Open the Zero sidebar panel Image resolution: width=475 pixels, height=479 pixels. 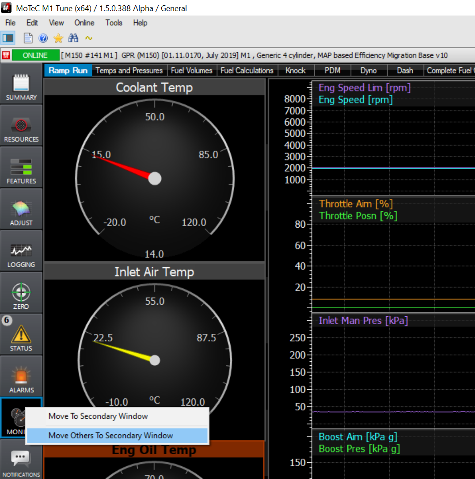pos(21,293)
